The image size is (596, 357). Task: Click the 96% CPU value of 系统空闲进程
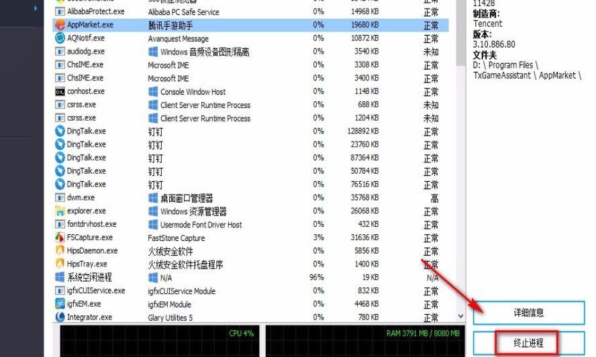tap(317, 277)
